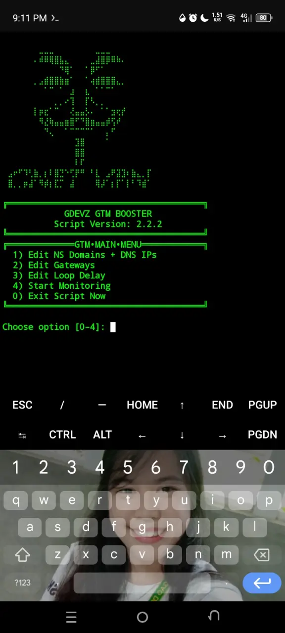The width and height of the screenshot is (285, 633).
Task: Tap the blue enter key
Action: coord(262,583)
